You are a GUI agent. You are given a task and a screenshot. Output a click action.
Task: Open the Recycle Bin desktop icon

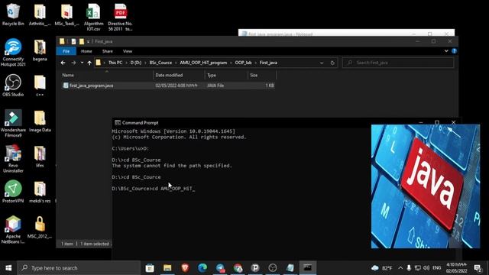pyautogui.click(x=13, y=15)
